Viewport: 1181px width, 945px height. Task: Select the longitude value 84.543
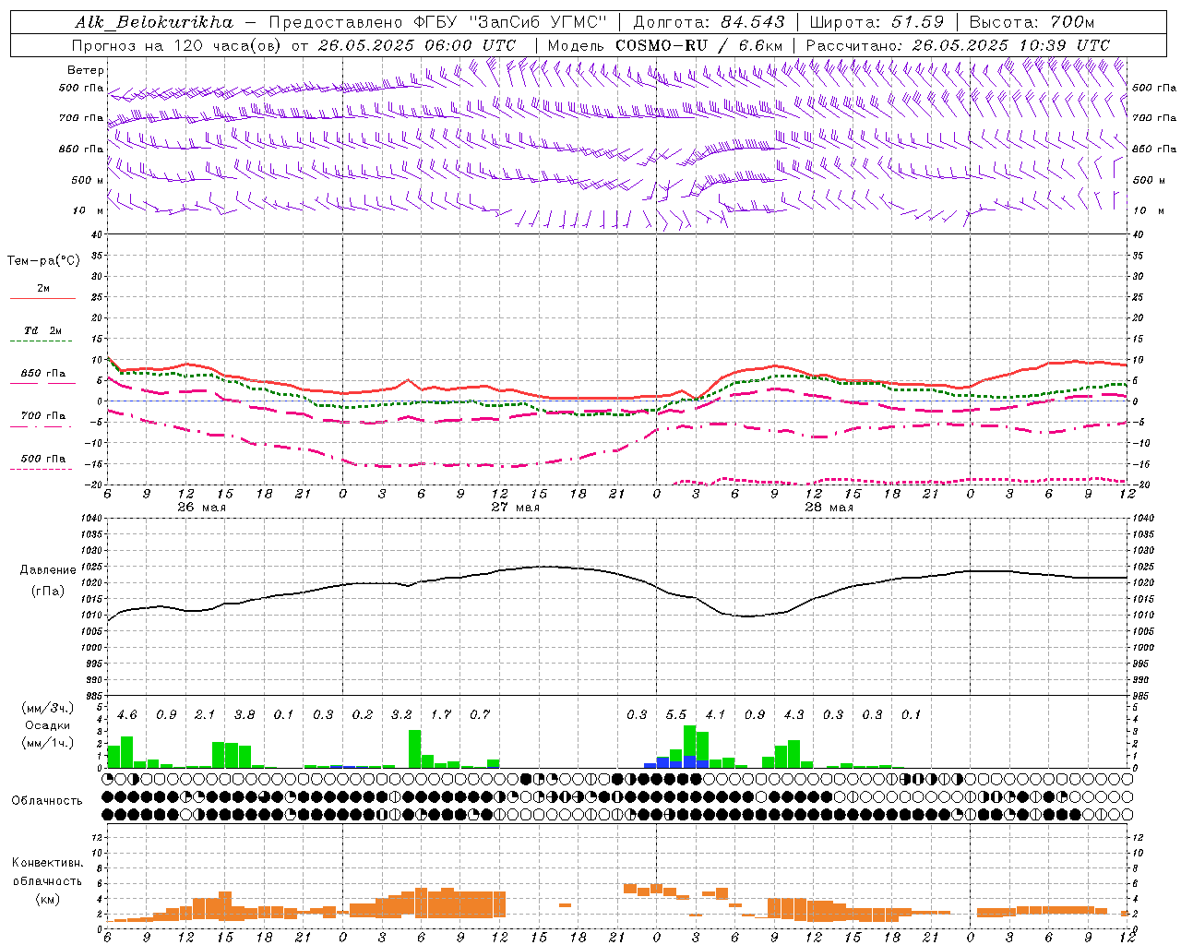pyautogui.click(x=753, y=21)
